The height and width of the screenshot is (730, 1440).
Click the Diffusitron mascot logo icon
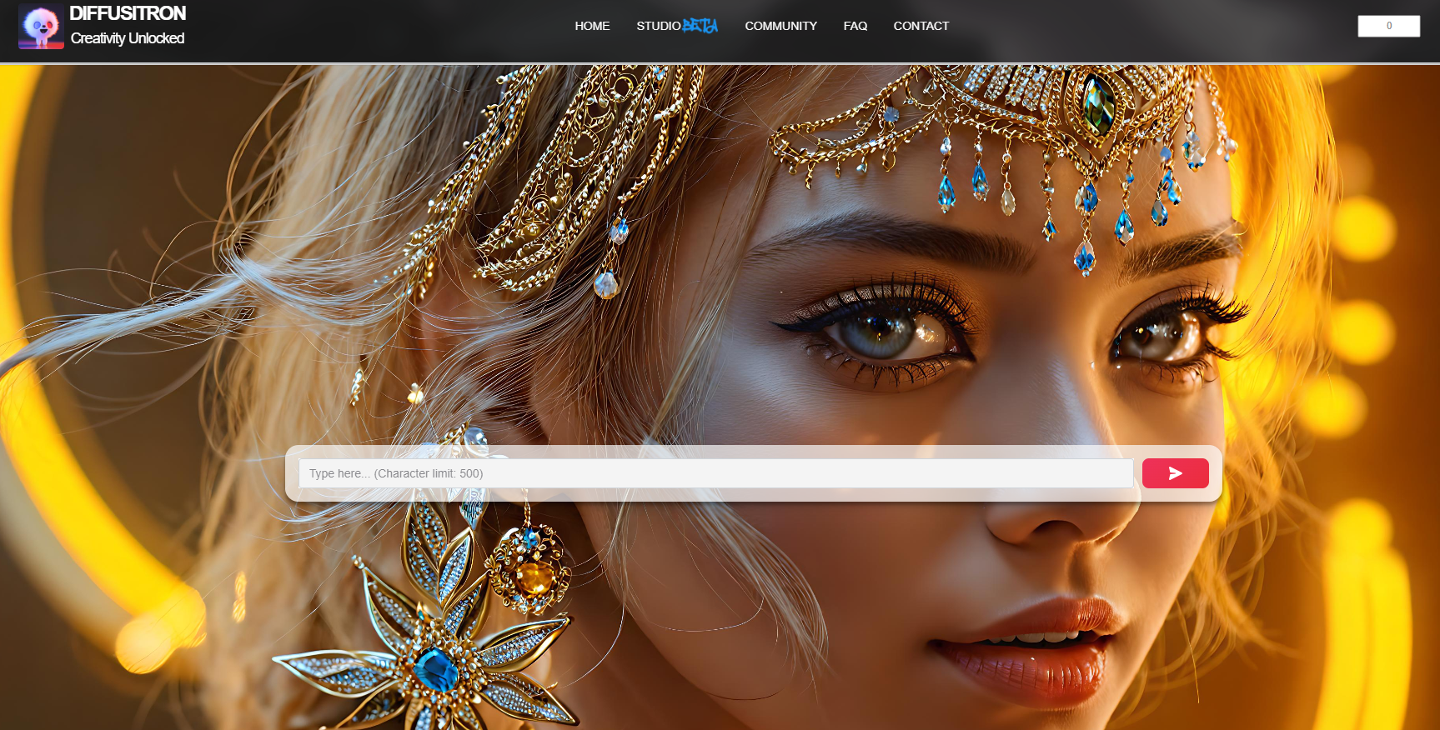(41, 27)
